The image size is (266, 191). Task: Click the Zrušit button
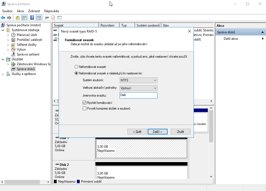click(x=180, y=132)
